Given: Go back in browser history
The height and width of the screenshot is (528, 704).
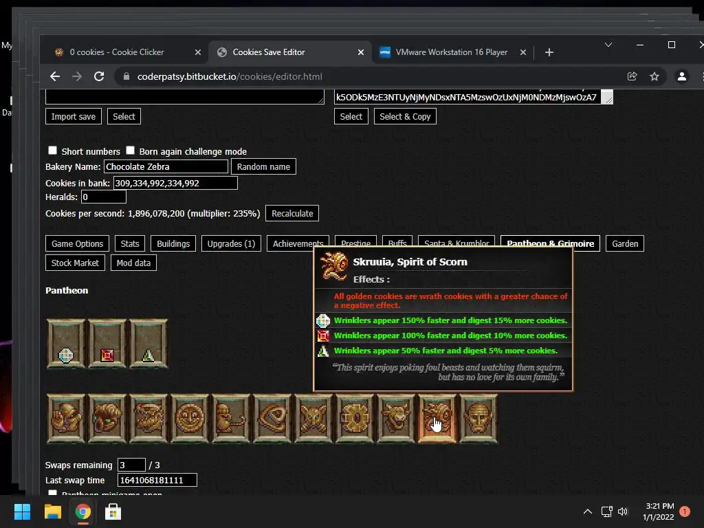Looking at the screenshot, I should pyautogui.click(x=55, y=76).
